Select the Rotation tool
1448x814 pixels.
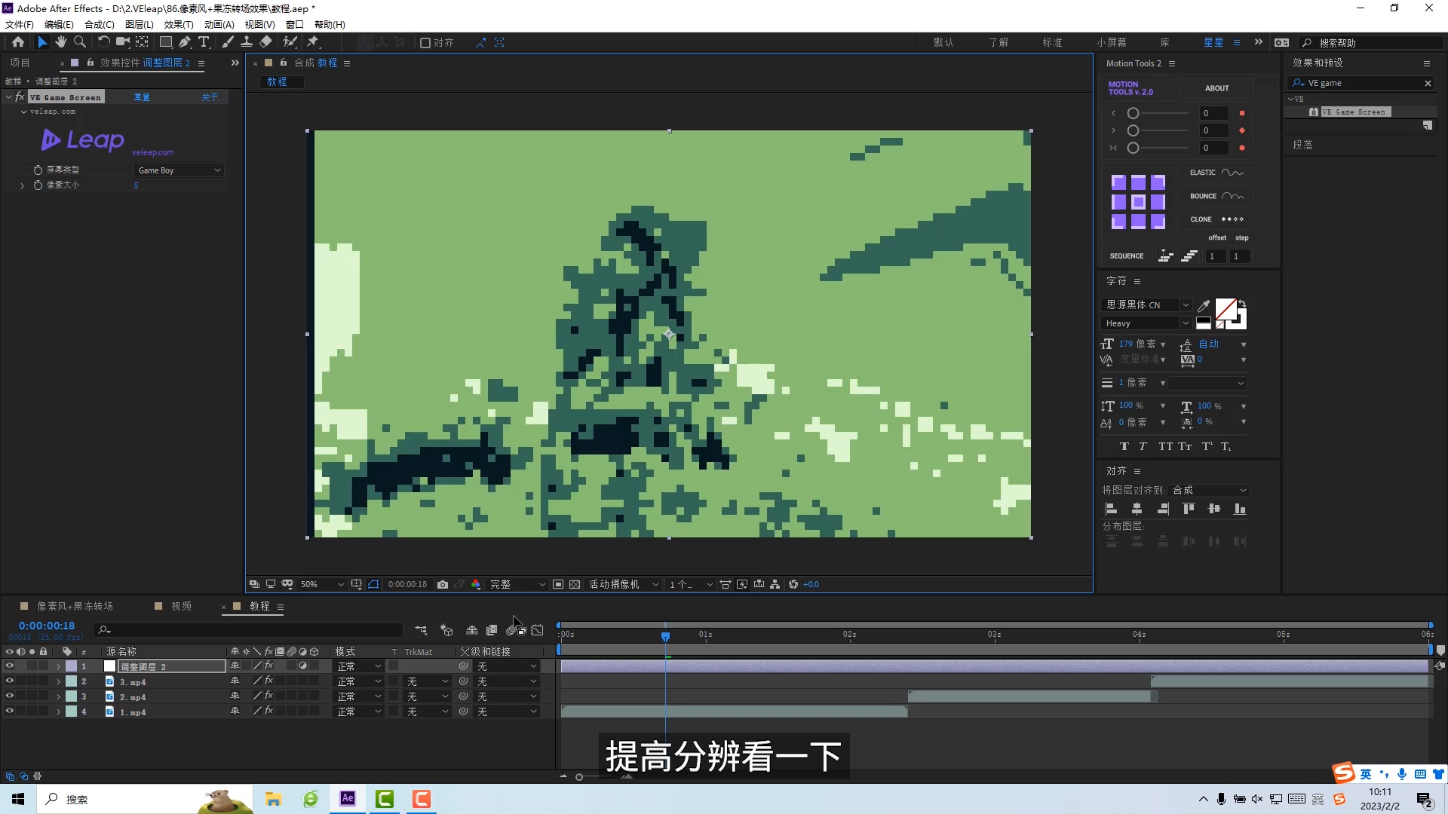[104, 42]
